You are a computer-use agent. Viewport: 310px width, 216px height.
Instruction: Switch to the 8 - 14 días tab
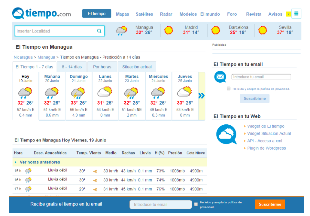(71, 67)
